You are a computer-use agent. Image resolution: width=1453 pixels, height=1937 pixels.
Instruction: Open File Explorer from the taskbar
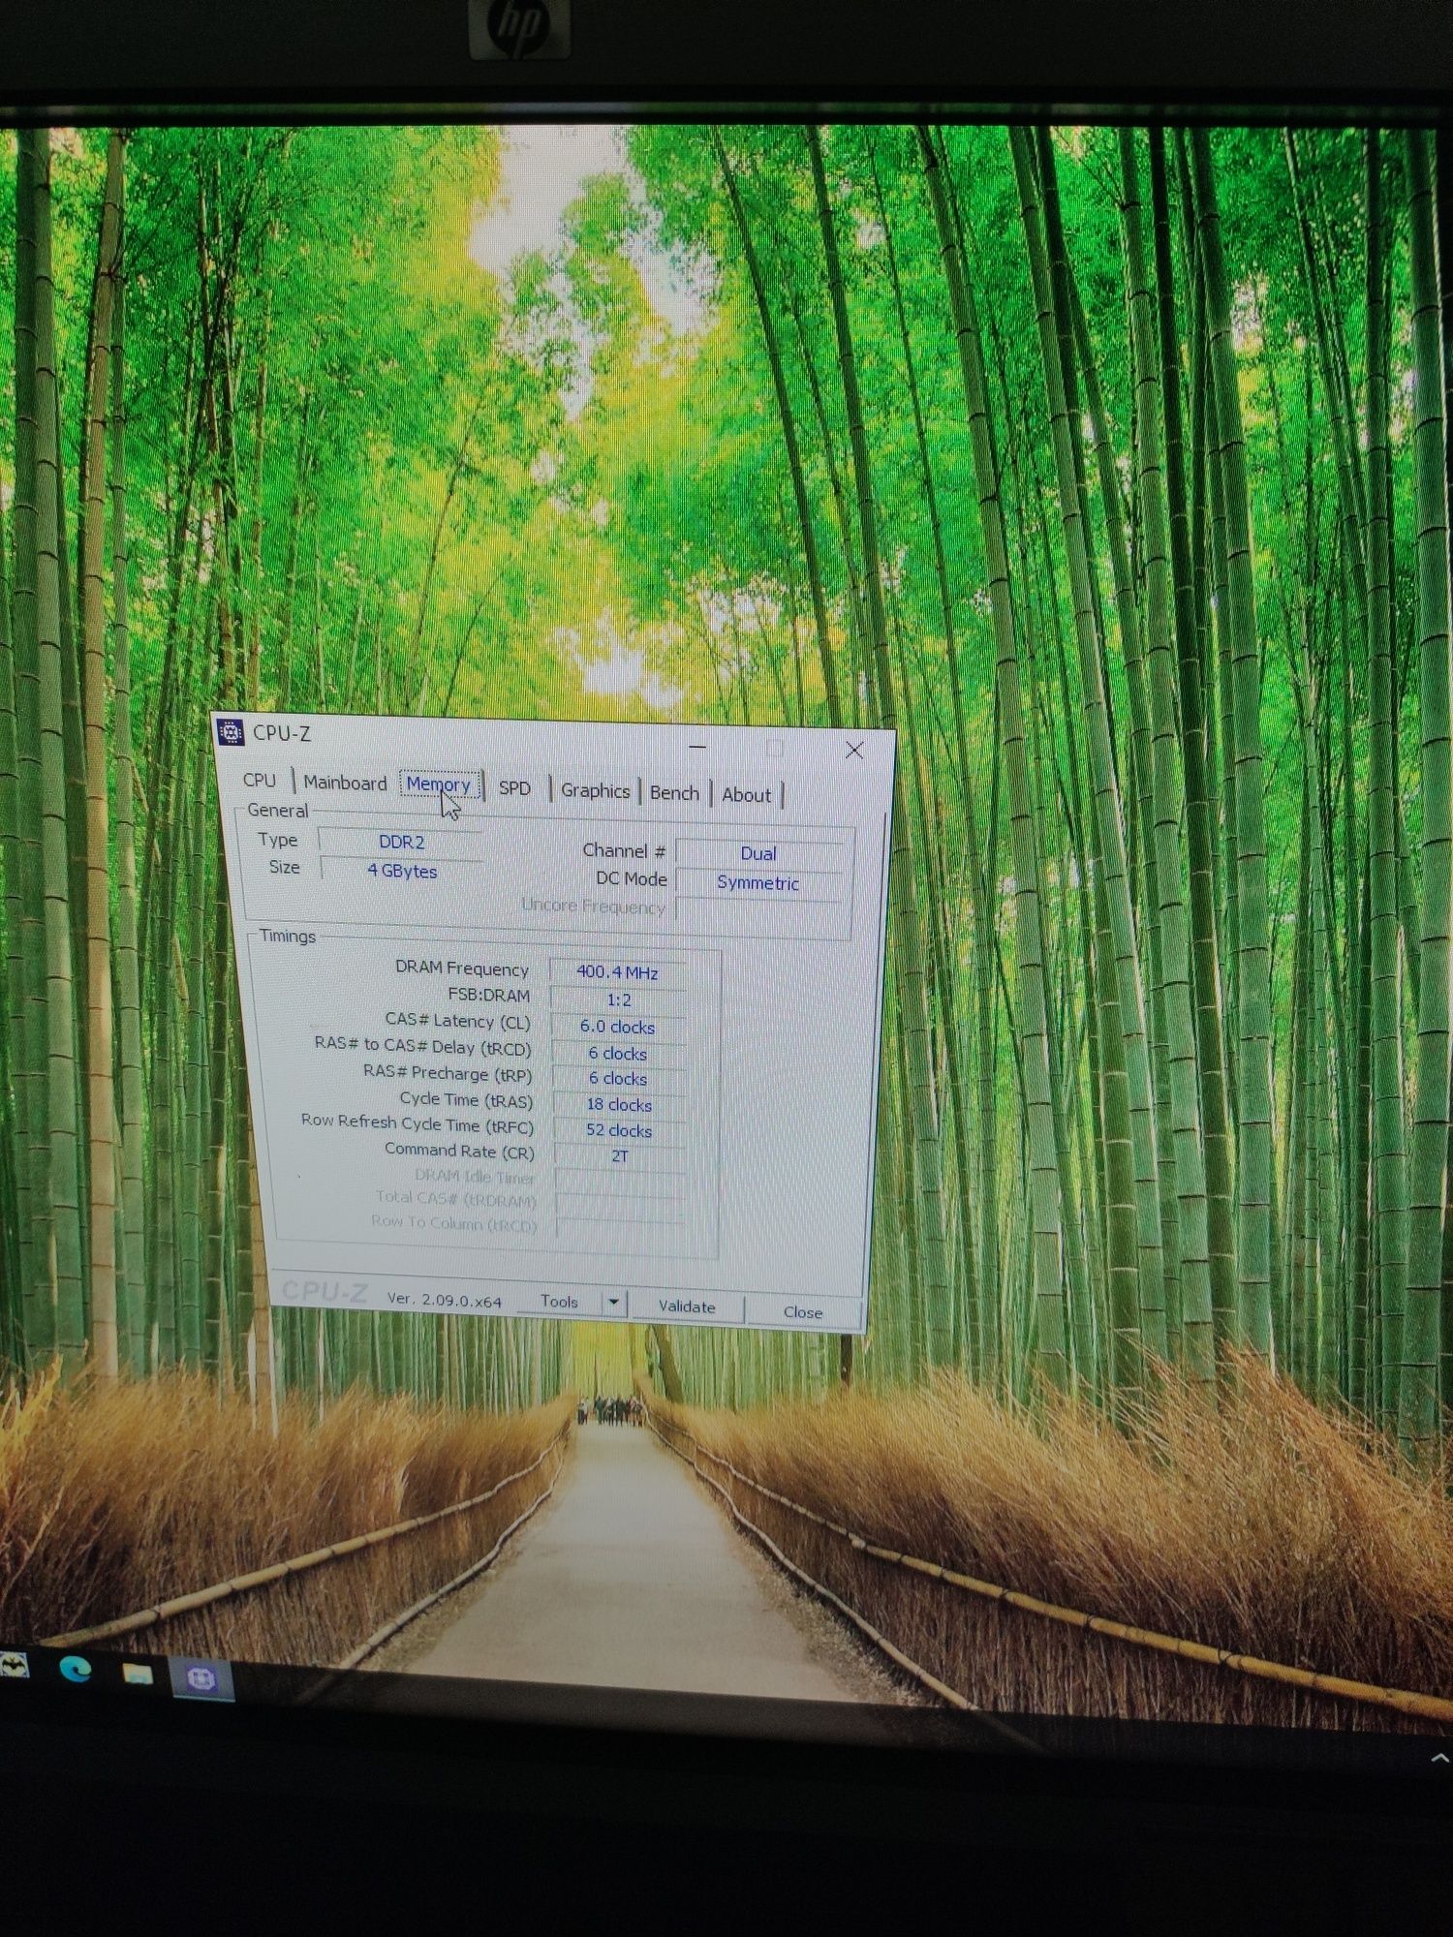tap(137, 1673)
